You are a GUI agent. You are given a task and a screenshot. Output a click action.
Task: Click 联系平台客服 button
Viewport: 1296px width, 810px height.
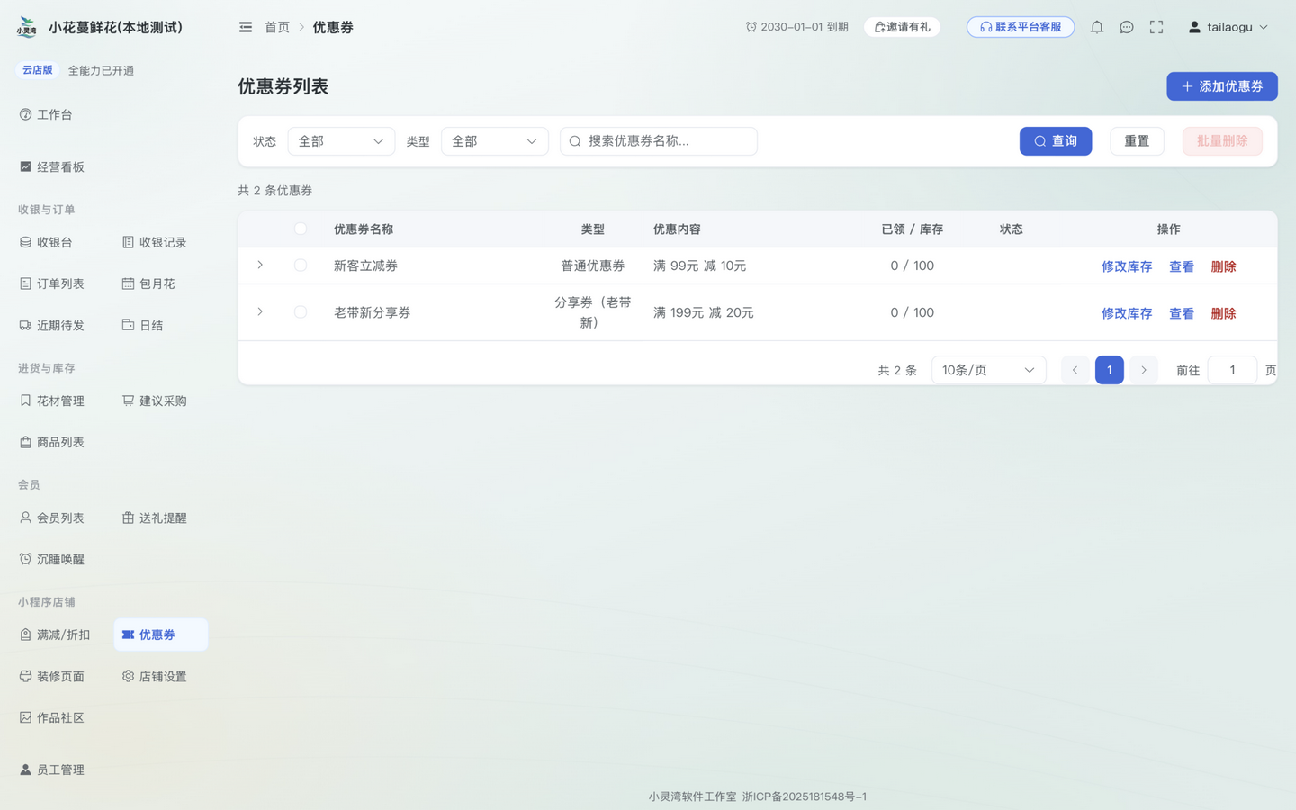pyautogui.click(x=1021, y=27)
